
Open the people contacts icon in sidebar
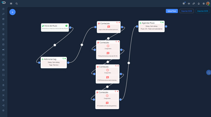3,65
